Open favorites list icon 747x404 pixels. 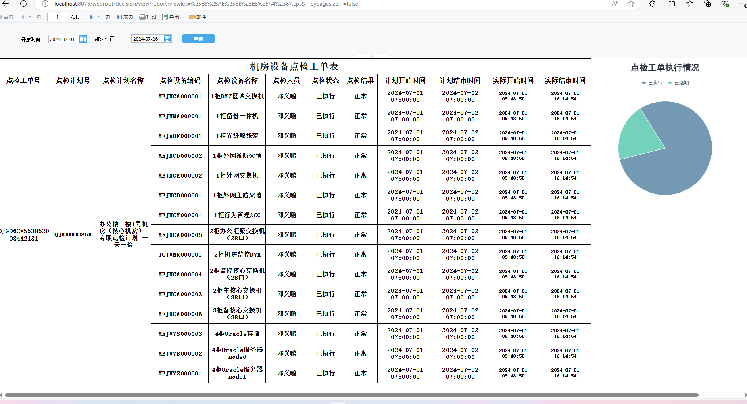coord(690,4)
